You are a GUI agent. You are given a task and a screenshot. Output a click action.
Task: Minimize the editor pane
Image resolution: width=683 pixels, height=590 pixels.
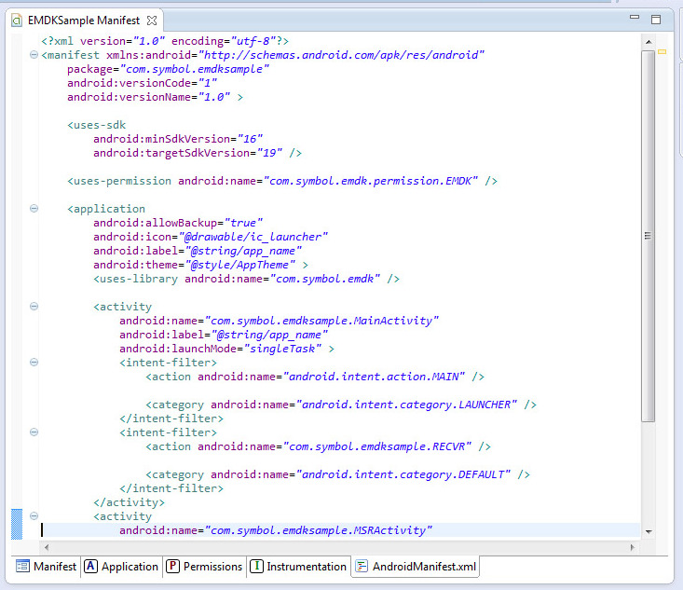coord(635,19)
